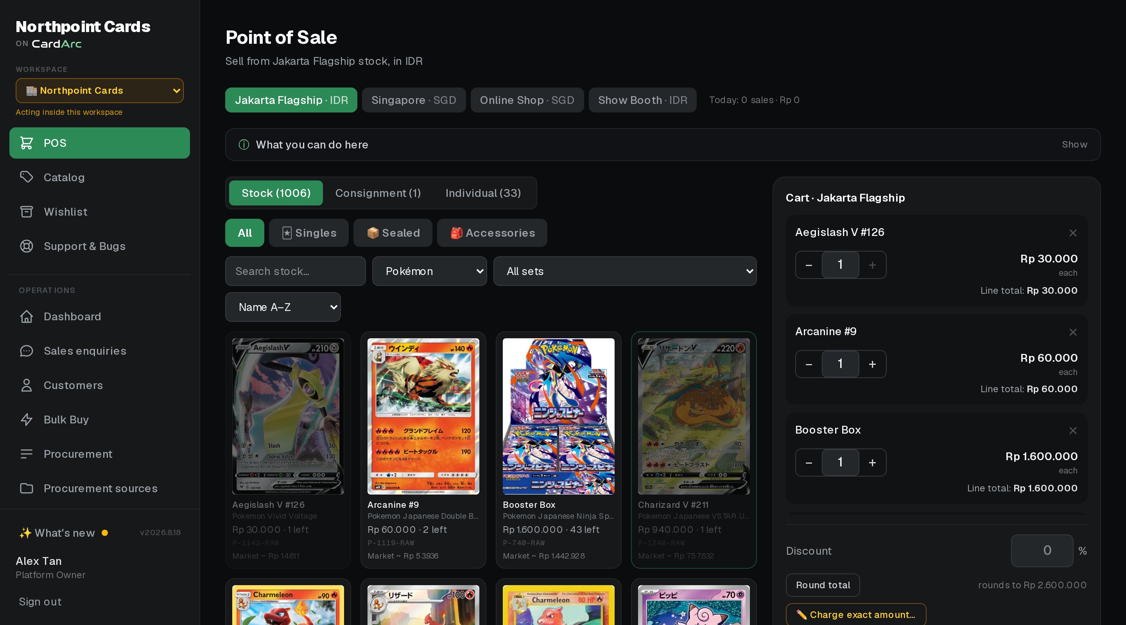Select the Stock (1006) tab
Screen dimensions: 1126x625
click(x=276, y=193)
